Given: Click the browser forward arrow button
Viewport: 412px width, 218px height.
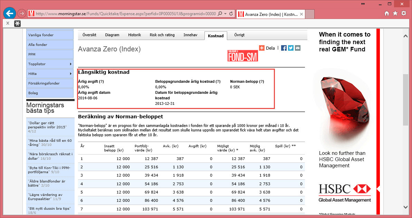Looking at the screenshot, I should tap(21, 14).
